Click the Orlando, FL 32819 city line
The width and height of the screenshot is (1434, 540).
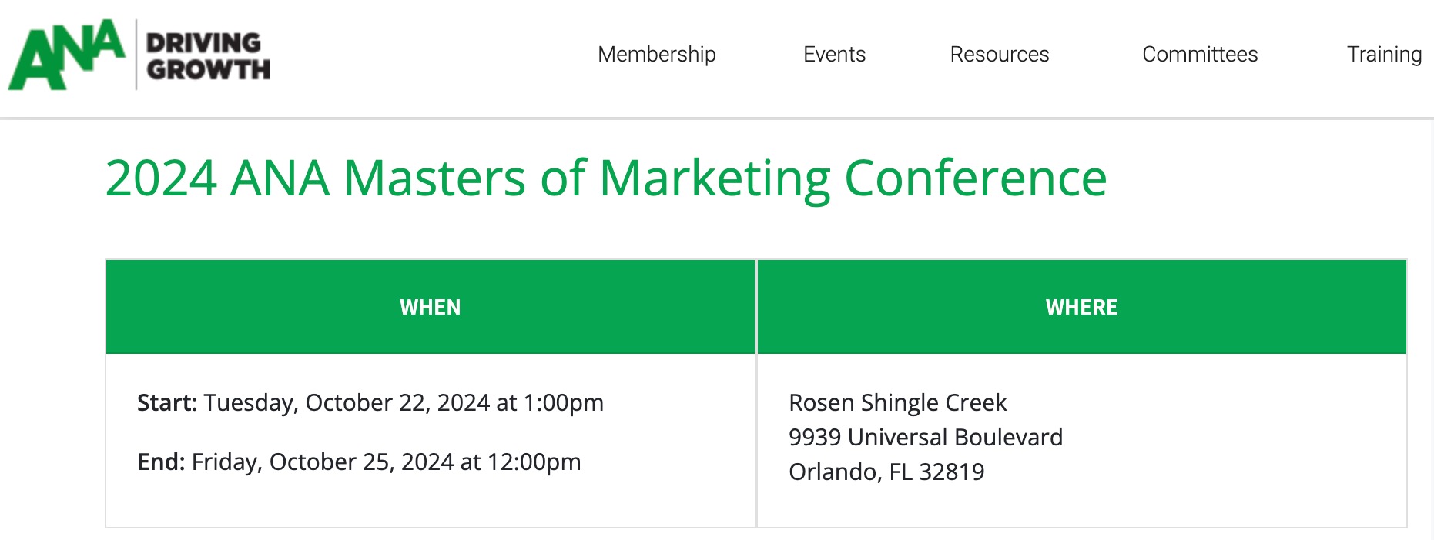887,472
